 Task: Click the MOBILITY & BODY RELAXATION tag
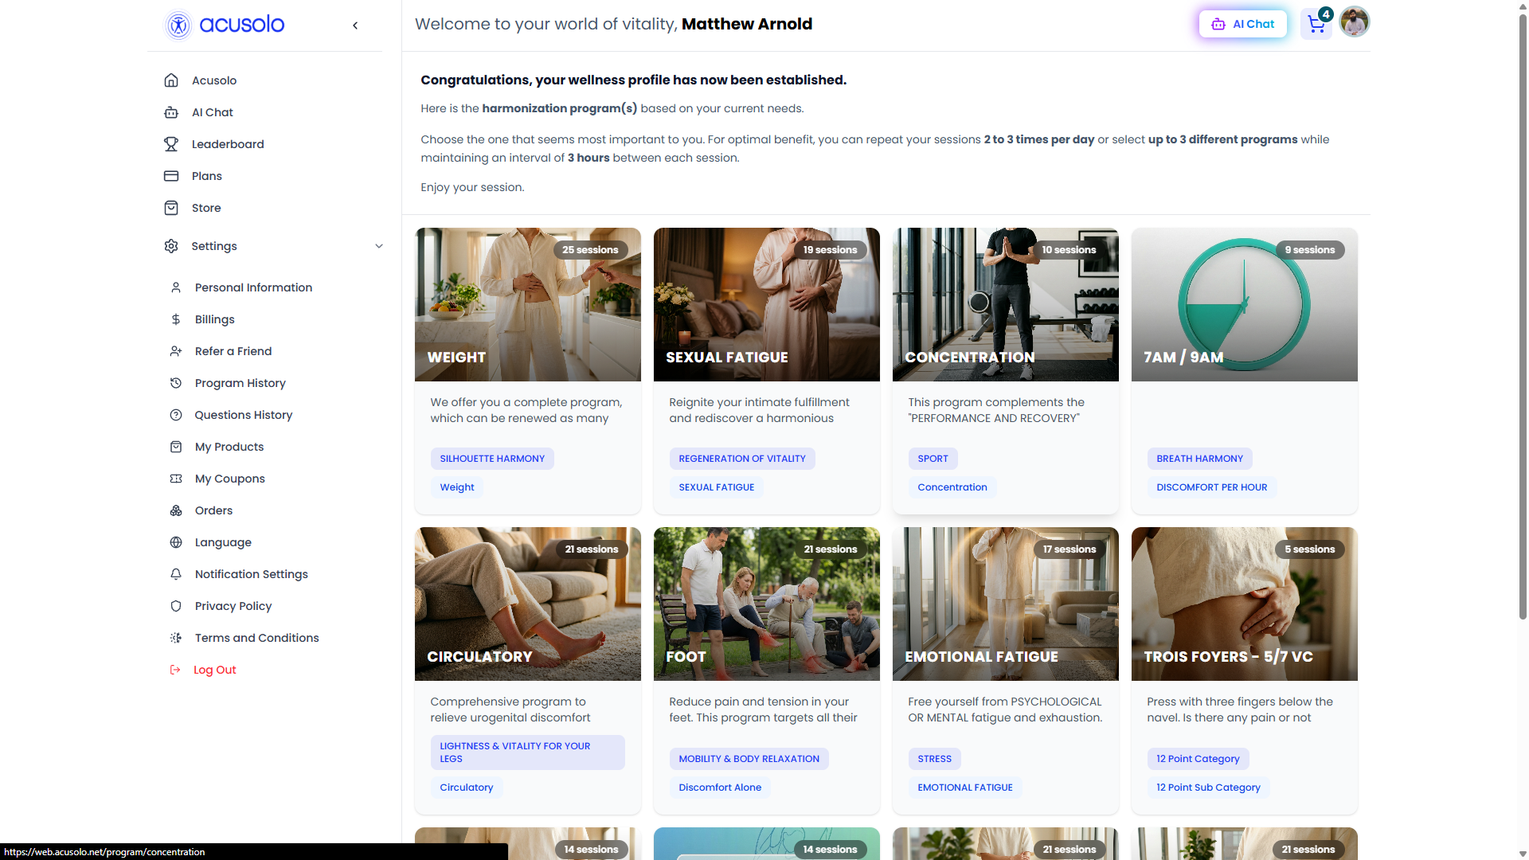749,759
